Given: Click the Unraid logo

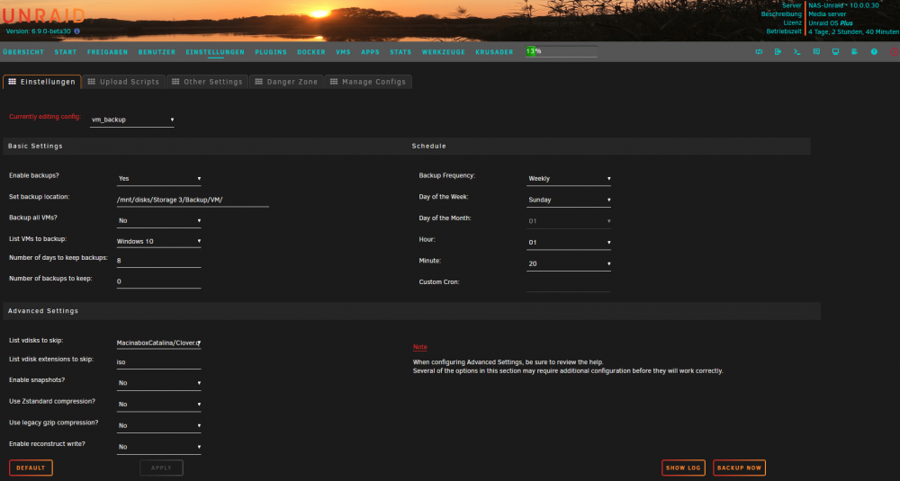Looking at the screenshot, I should [43, 15].
